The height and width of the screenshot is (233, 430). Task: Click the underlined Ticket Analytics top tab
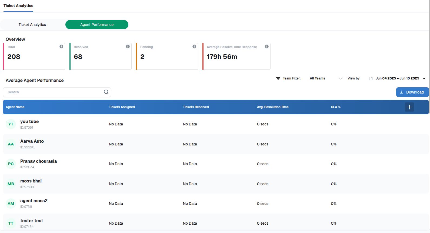tap(18, 6)
